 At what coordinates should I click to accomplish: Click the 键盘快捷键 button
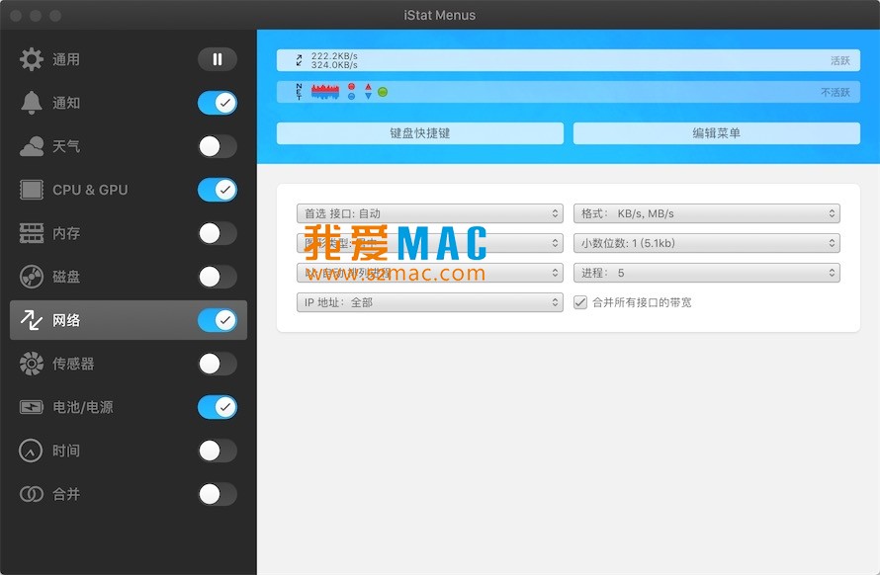(420, 133)
